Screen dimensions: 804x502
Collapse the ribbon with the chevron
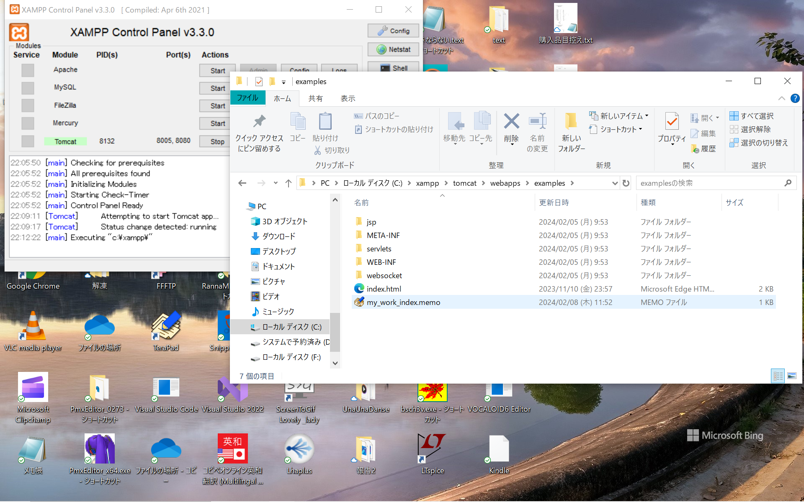781,98
